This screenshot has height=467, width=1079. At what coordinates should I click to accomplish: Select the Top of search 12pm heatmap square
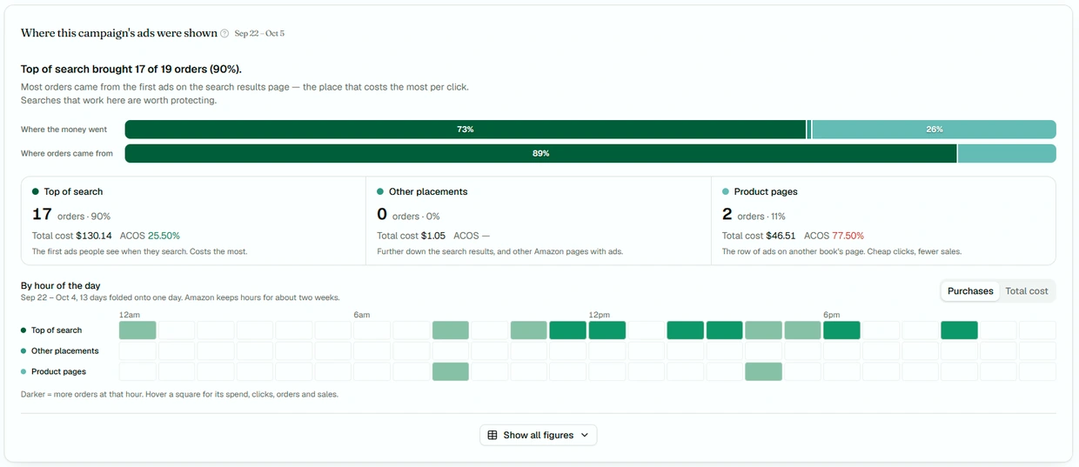(x=607, y=330)
